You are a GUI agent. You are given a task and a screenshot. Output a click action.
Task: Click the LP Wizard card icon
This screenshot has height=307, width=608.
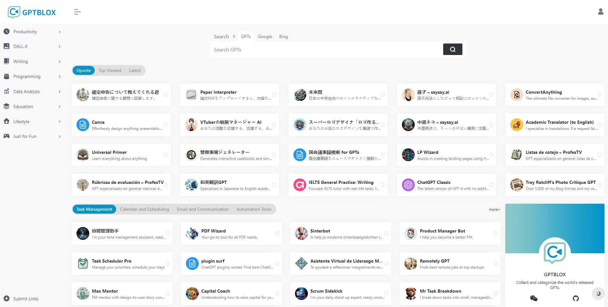coord(408,155)
